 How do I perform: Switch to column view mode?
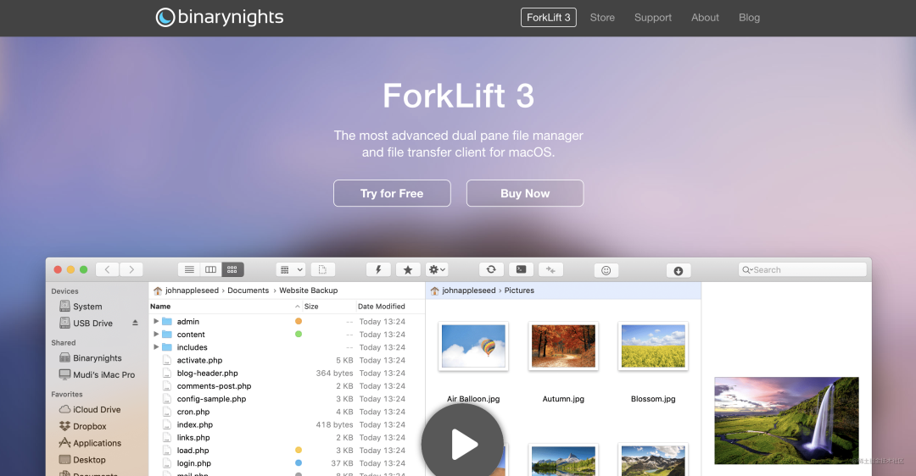[210, 269]
